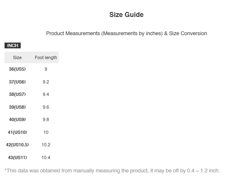Click the 9.6 foot length value
The width and height of the screenshot is (234, 186).
point(46,107)
